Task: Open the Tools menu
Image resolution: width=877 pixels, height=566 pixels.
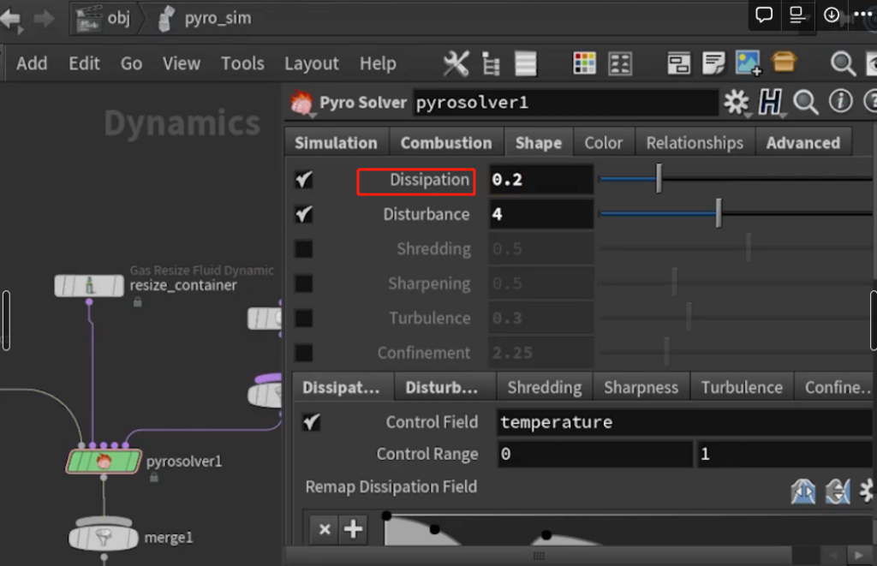Action: 242,63
